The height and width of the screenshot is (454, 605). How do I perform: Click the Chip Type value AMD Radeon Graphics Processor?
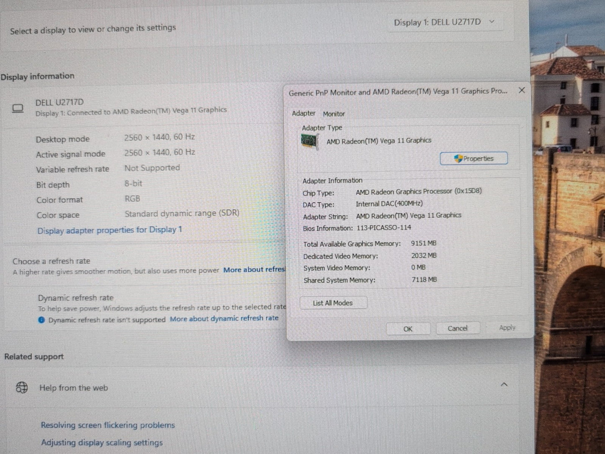click(x=419, y=191)
